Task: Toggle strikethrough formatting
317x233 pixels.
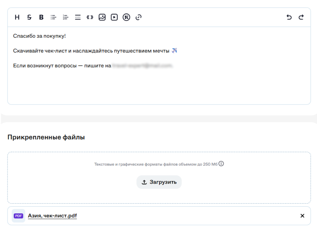Action: tap(29, 17)
